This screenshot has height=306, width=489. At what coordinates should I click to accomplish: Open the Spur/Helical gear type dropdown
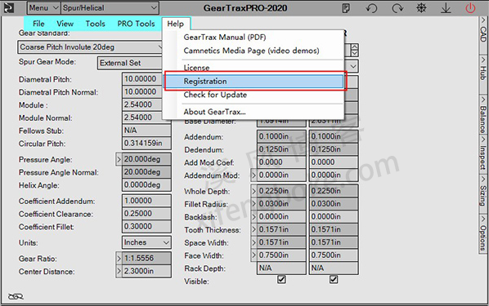110,8
